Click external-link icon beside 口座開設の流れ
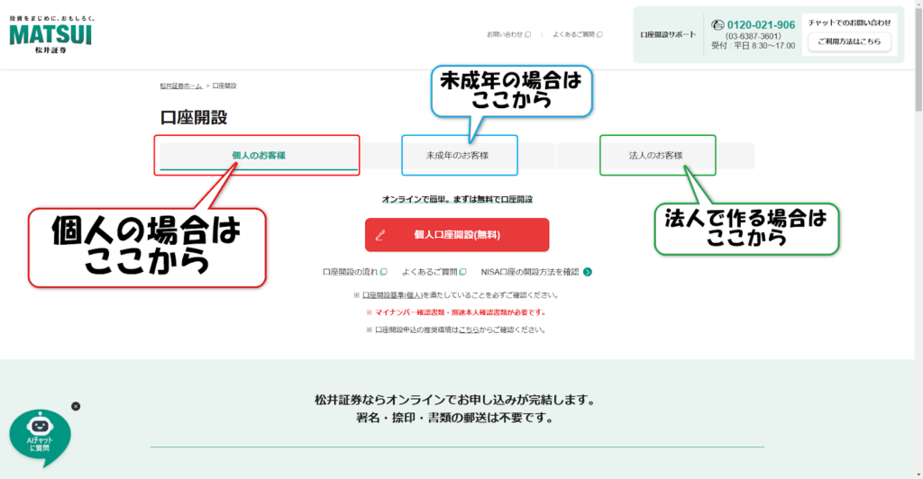923x479 pixels. point(384,272)
